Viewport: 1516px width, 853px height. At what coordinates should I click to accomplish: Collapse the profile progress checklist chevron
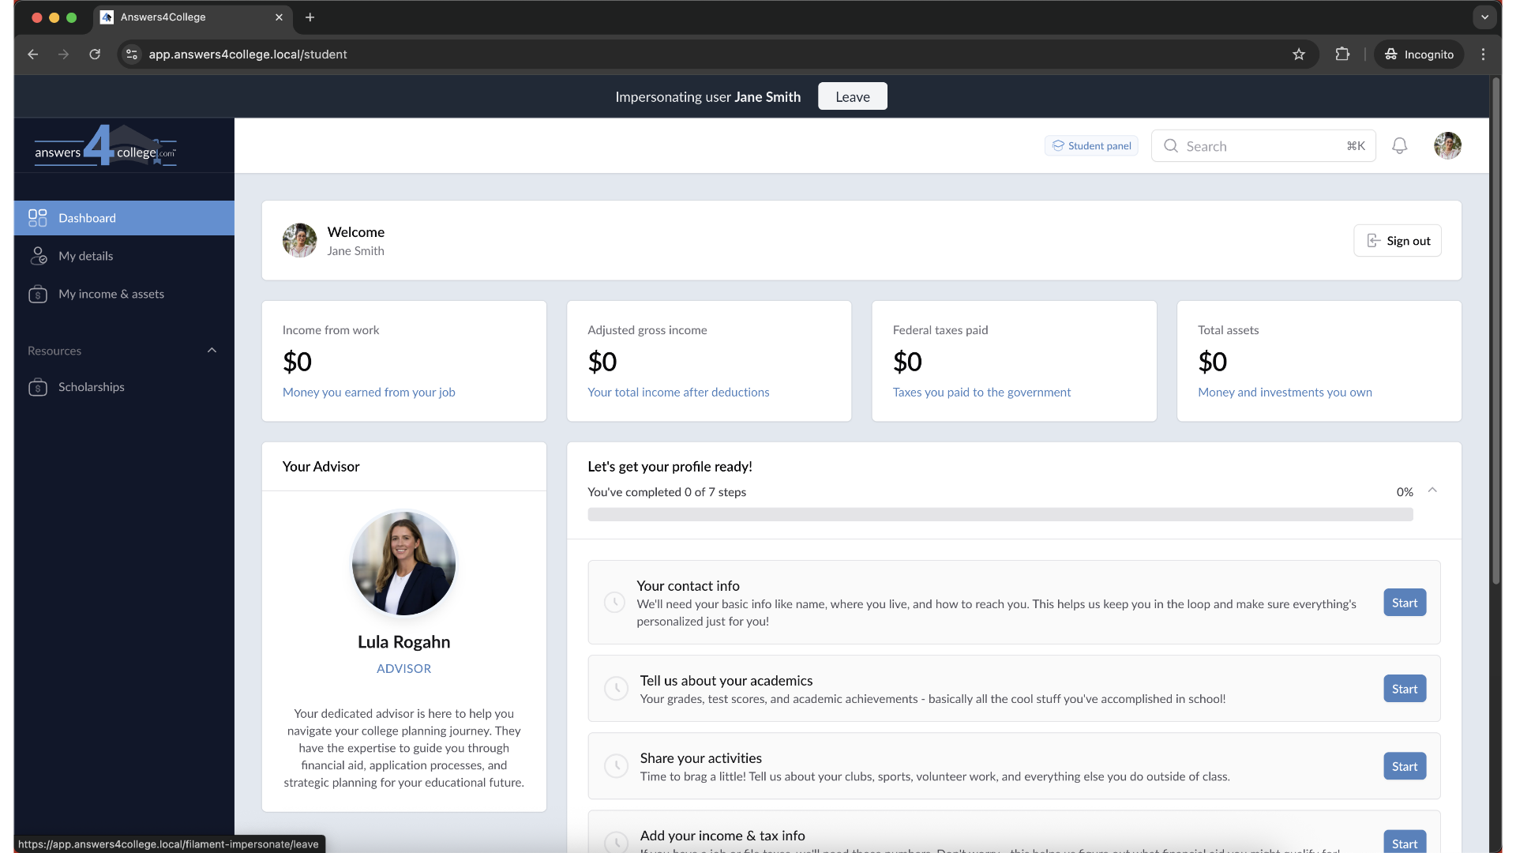coord(1432,490)
